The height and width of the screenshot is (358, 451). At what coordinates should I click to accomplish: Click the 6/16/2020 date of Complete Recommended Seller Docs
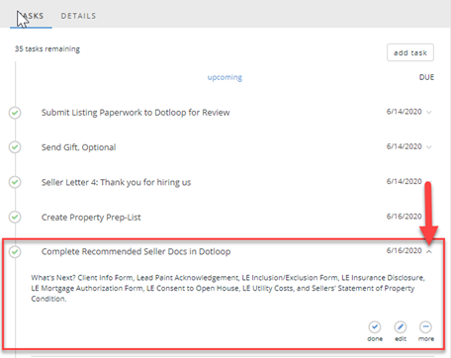[x=405, y=250]
